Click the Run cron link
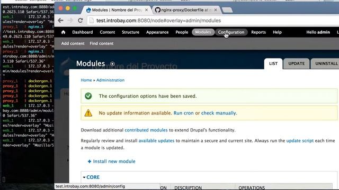The image size is (339, 190). tap(184, 113)
